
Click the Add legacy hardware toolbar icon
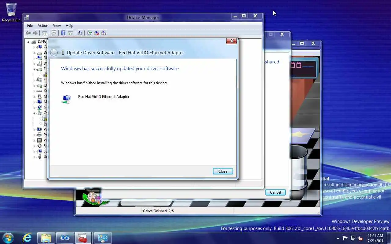[104, 33]
